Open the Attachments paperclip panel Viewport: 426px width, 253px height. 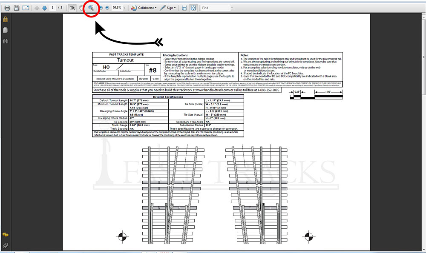pos(5,246)
